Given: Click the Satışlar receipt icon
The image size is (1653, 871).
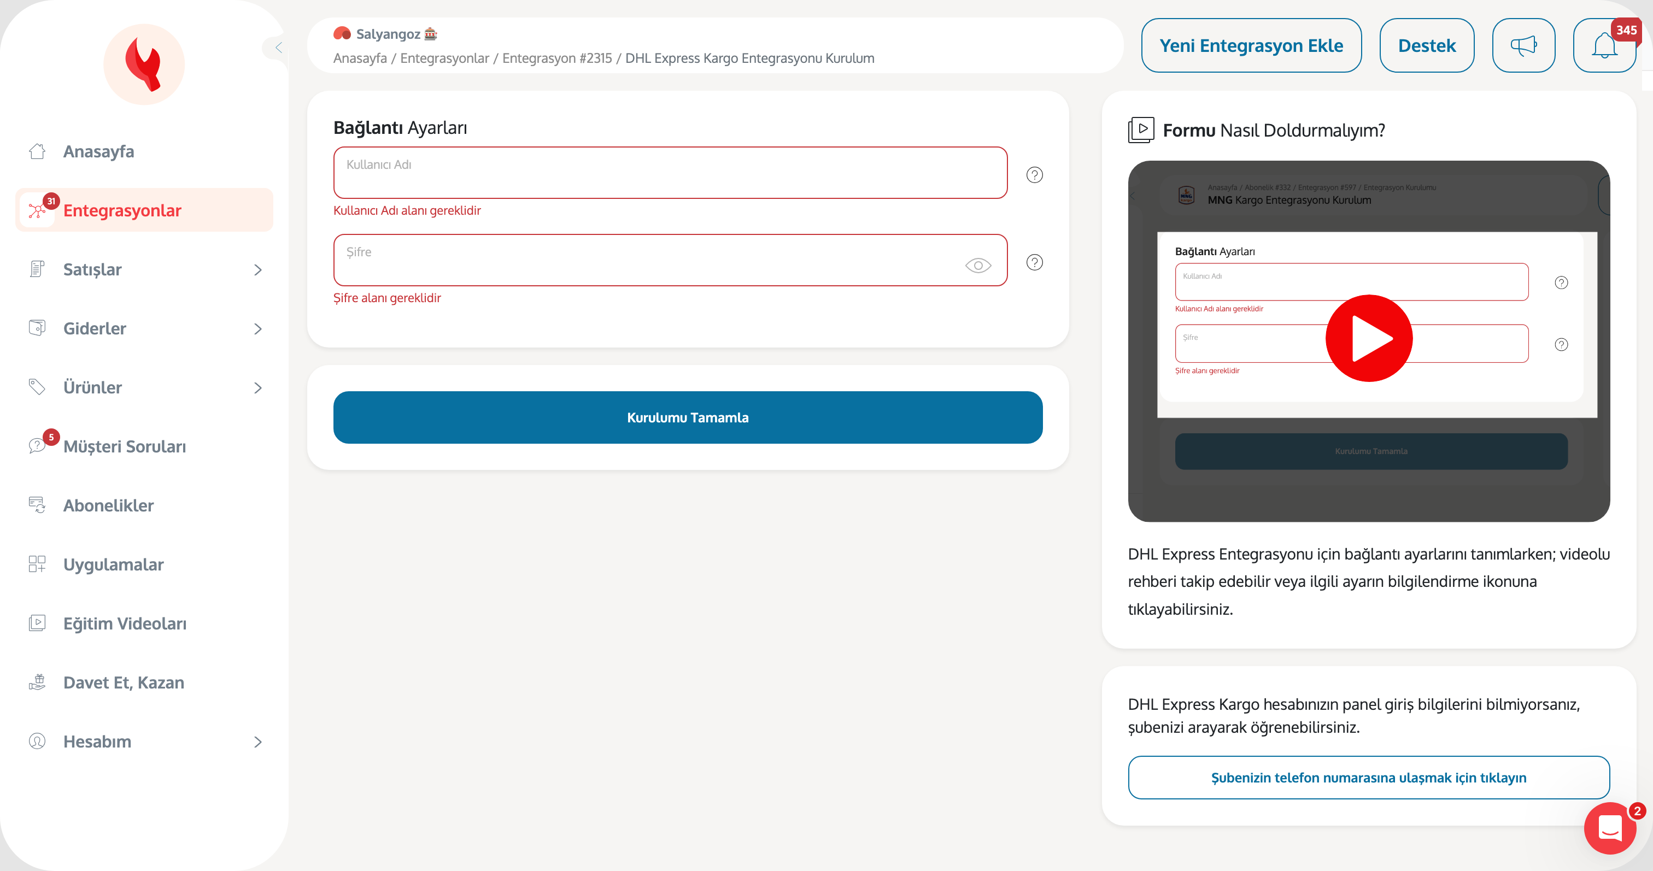Looking at the screenshot, I should [37, 269].
